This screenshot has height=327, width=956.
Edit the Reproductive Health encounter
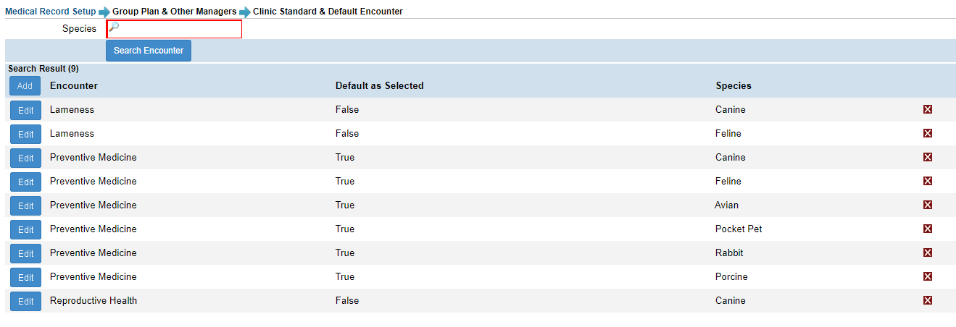(25, 302)
